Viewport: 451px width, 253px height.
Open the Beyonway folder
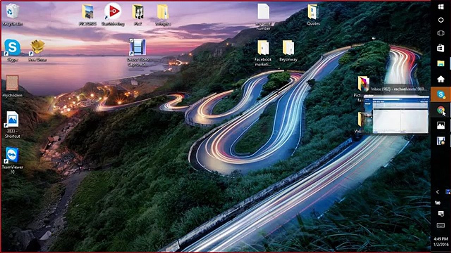point(288,51)
